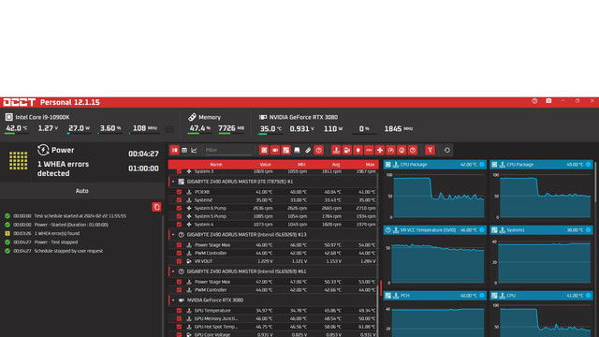Toggle the gauge frequency filter icon
The height and width of the screenshot is (337, 599).
391,150
